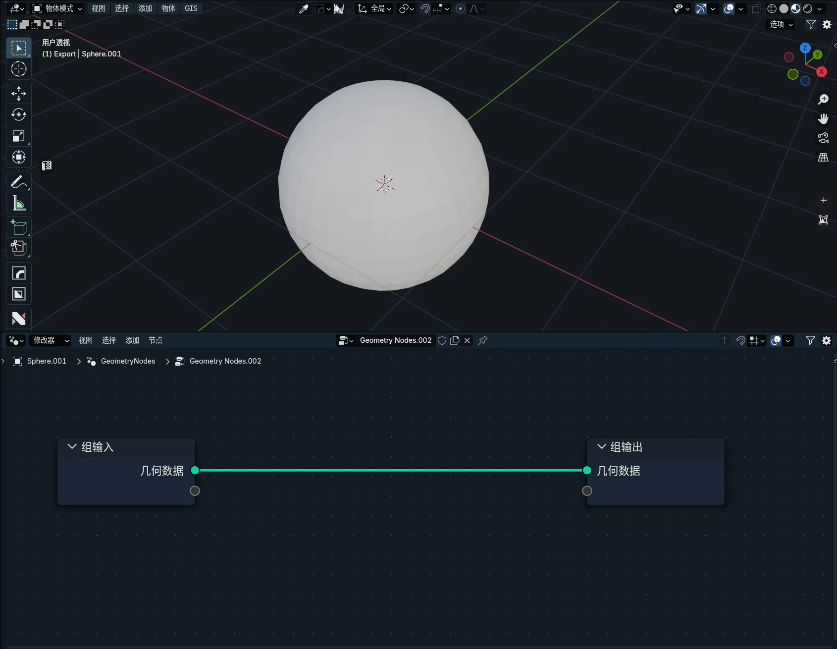
Task: Click the viewport filter funnel icon
Action: [x=811, y=24]
